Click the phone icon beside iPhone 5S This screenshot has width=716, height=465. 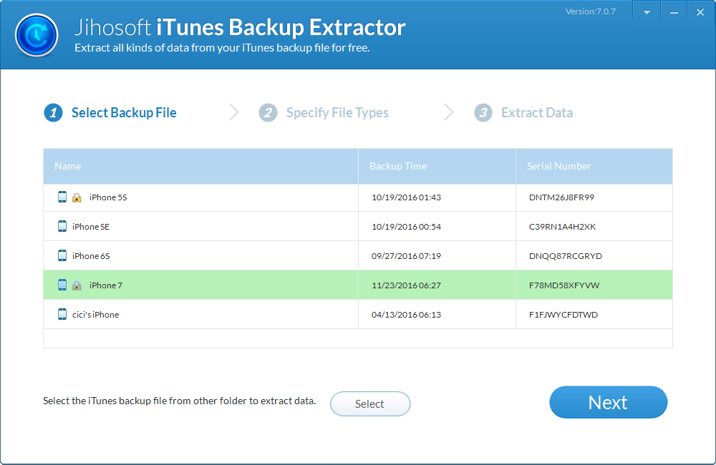(62, 197)
